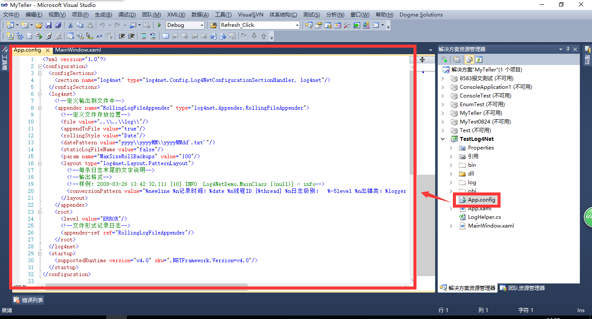Switch to 团队资源管理器 tab
The image size is (592, 319).
(522, 288)
